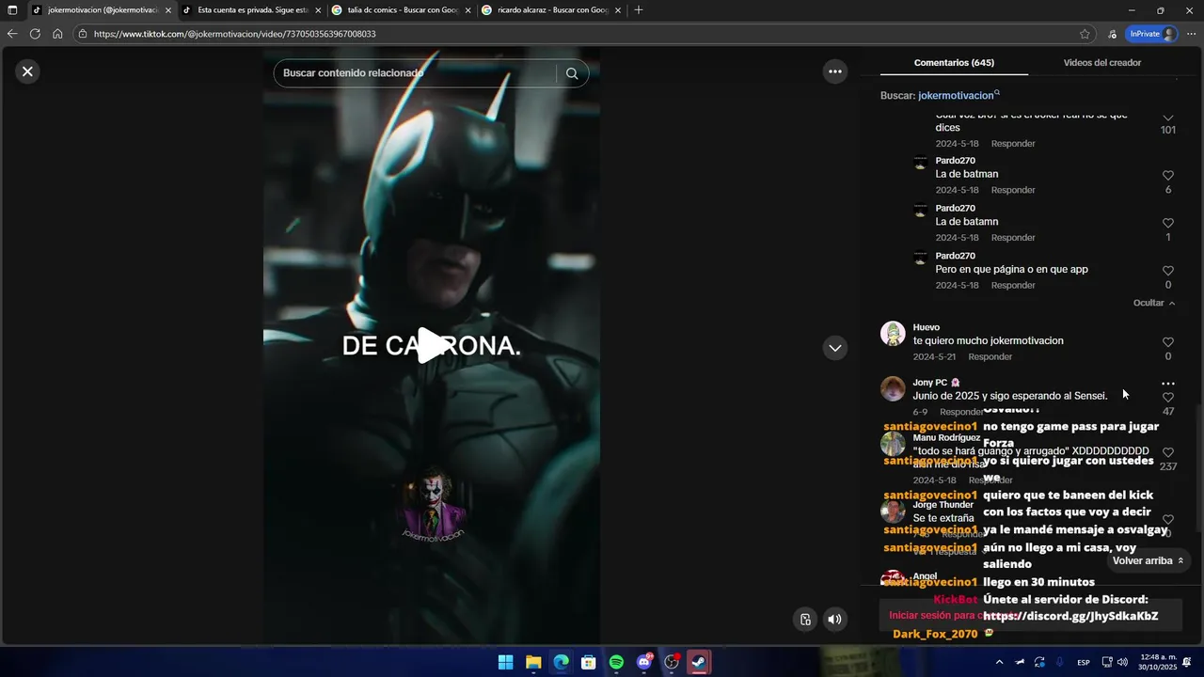Open File Explorer from taskbar

[x=533, y=662]
